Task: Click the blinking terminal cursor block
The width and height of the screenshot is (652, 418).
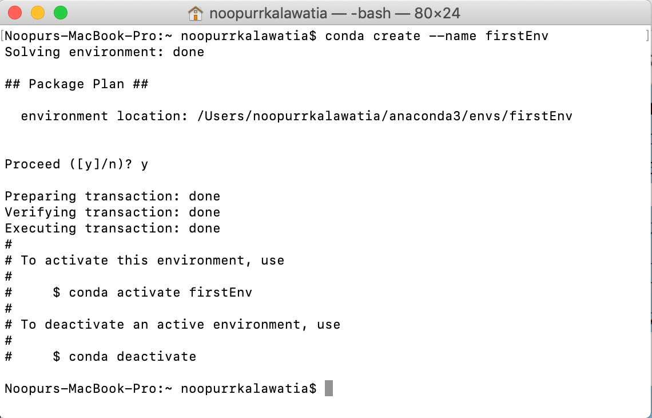Action: pyautogui.click(x=330, y=388)
